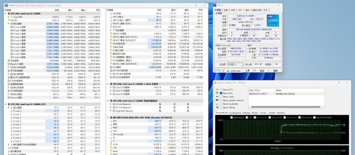Open the core selection dropdown in CPU-Z
Viewport: 355px width, 155px height.
pyautogui.click(x=235, y=64)
